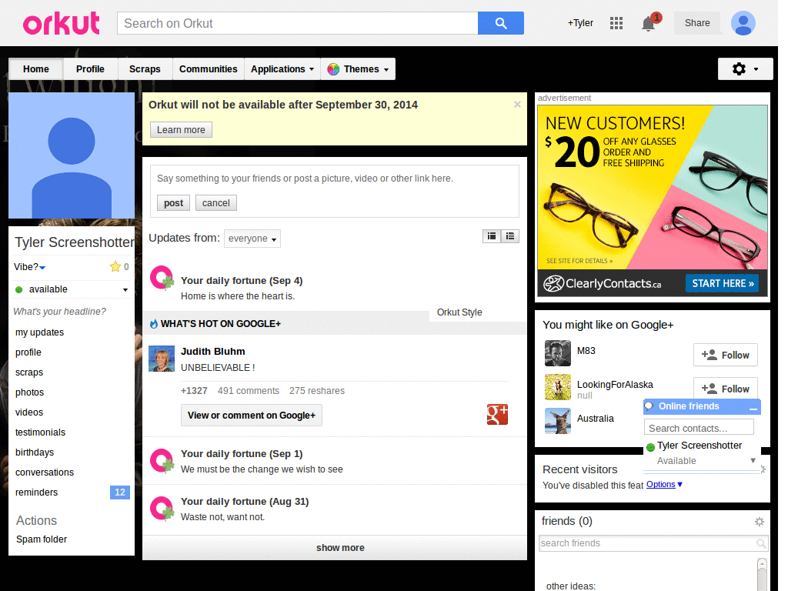Click show more updates

340,548
